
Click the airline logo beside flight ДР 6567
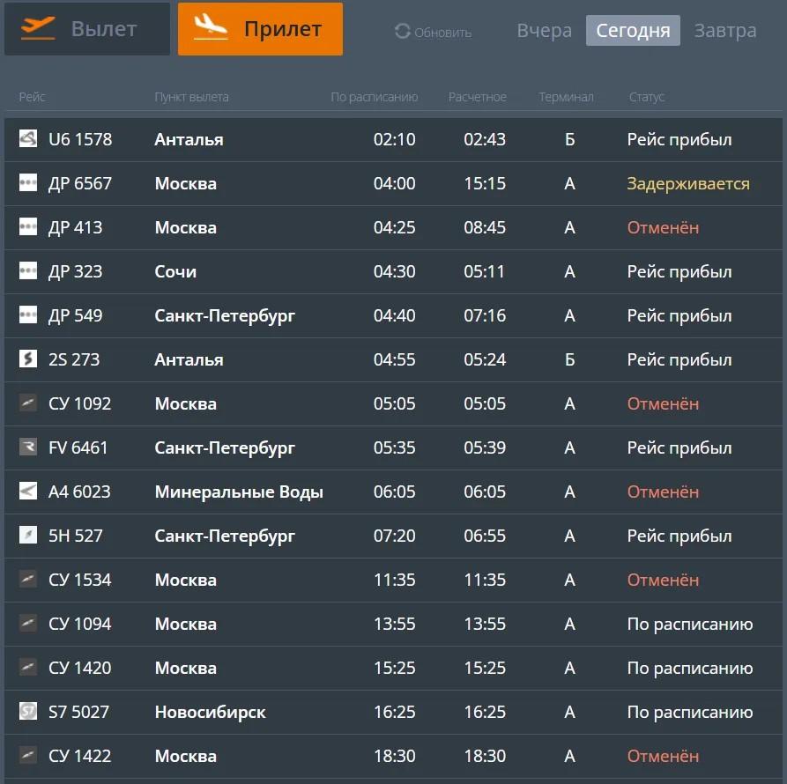point(28,182)
